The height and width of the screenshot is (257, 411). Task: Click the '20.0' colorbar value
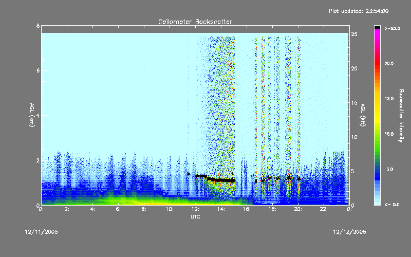pos(389,63)
